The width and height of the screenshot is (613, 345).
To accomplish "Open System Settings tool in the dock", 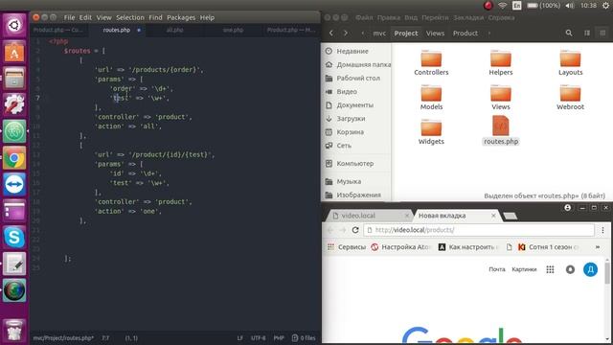I will click(x=14, y=104).
